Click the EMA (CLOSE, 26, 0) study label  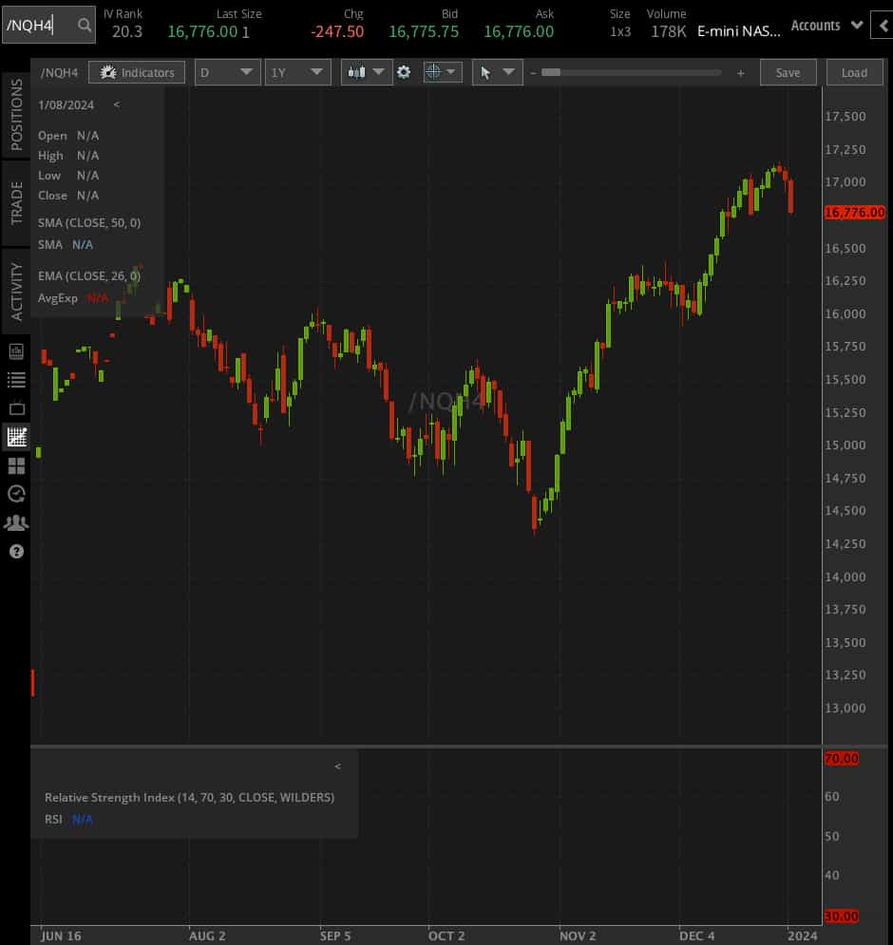coord(89,275)
